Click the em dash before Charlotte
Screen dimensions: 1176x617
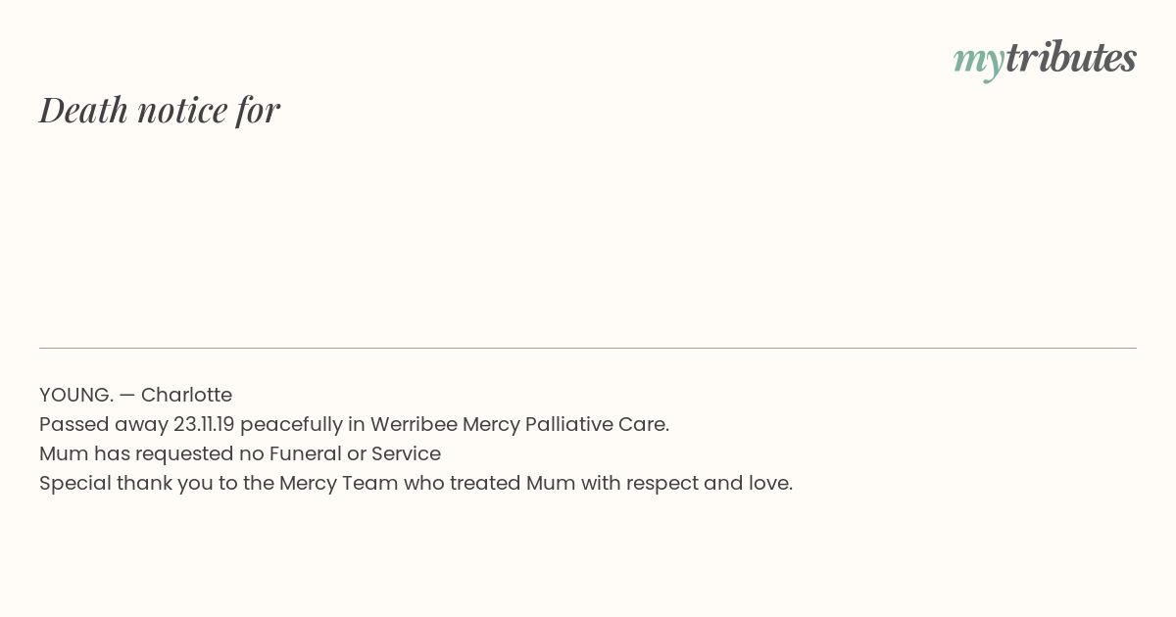point(127,395)
